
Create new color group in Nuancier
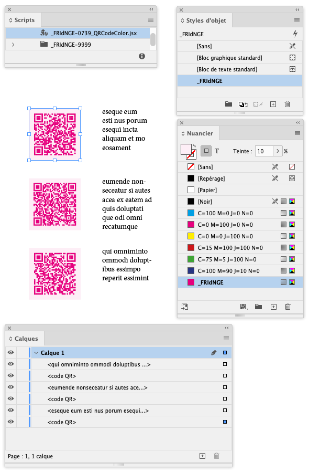tap(258, 307)
